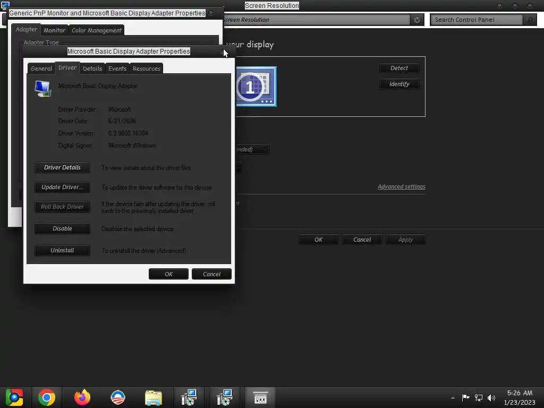Click the display adapter device icon
Image resolution: width=544 pixels, height=408 pixels.
pyautogui.click(x=43, y=89)
